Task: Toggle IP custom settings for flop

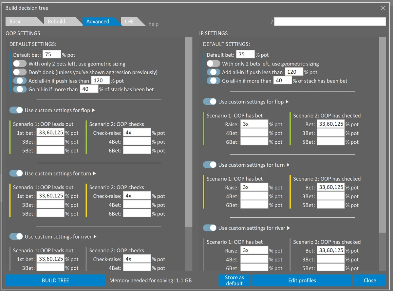Action: tap(210, 102)
